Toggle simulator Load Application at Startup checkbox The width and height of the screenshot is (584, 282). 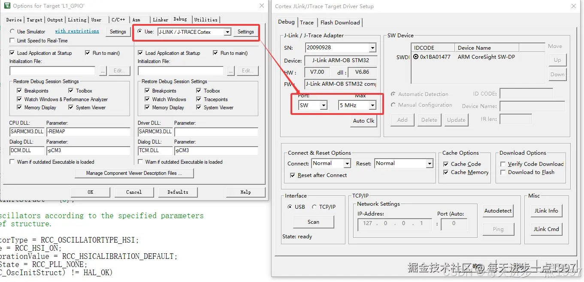(12, 53)
